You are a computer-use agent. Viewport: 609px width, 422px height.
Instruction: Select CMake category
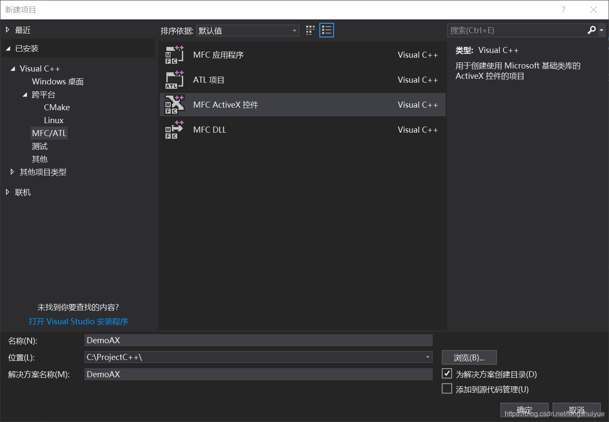57,107
